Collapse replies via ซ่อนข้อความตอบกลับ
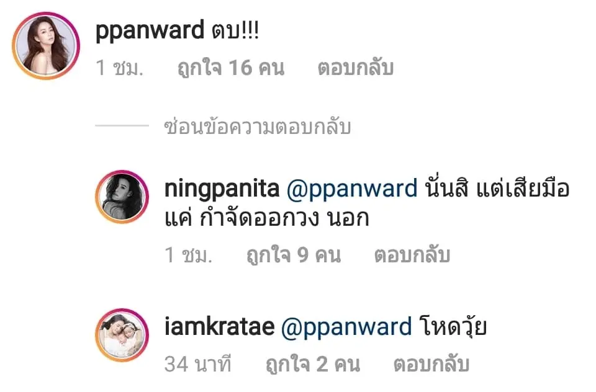 [258, 127]
